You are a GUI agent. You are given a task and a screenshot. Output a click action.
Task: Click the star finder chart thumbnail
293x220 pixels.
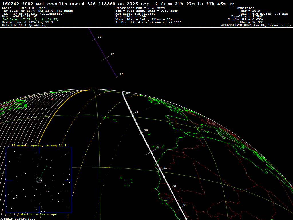coord(39,180)
